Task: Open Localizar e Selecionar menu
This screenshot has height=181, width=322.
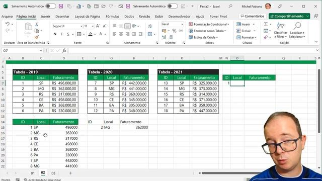Action: (297, 30)
